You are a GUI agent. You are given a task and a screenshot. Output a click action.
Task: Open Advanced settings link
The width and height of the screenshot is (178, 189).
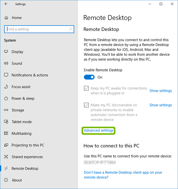pos(98,131)
